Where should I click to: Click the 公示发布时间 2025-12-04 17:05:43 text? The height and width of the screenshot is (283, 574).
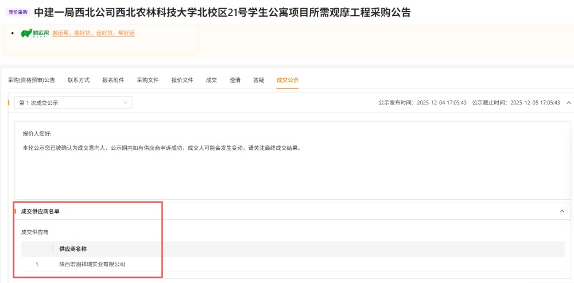pos(422,103)
